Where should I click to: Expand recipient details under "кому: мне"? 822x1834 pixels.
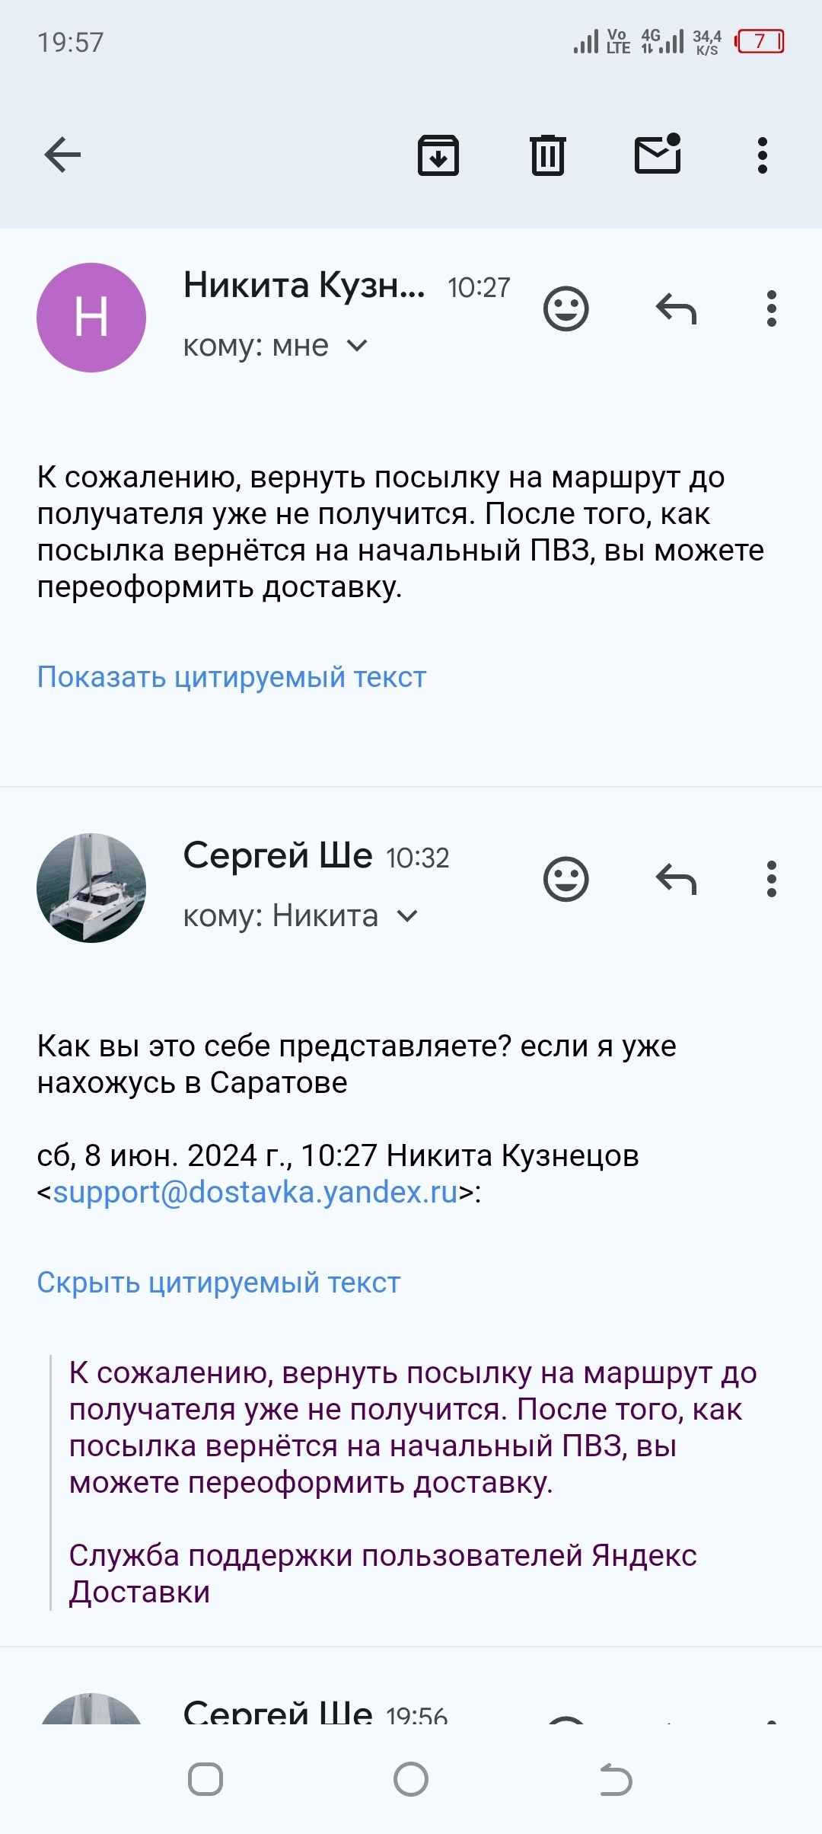click(x=356, y=347)
